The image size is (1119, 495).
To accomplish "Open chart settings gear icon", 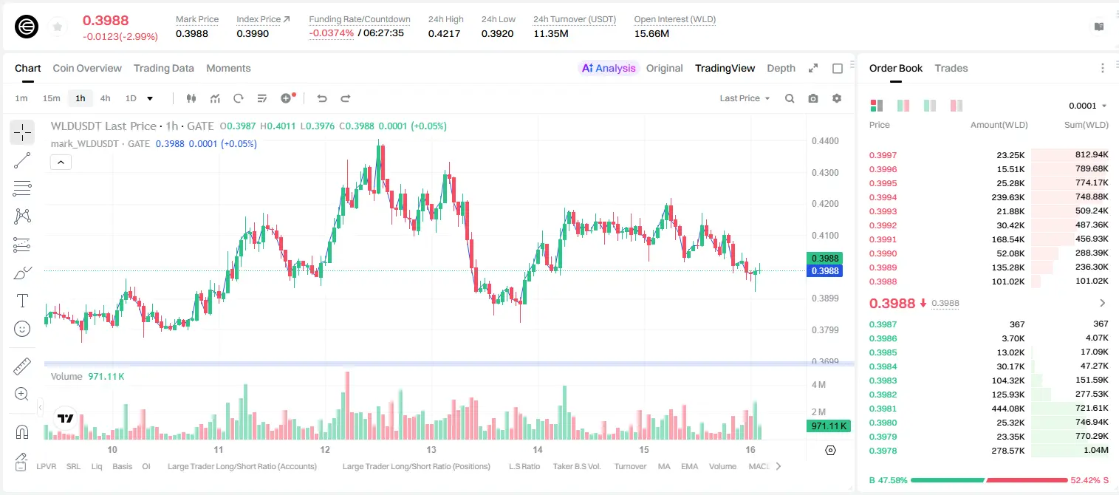I will click(837, 98).
